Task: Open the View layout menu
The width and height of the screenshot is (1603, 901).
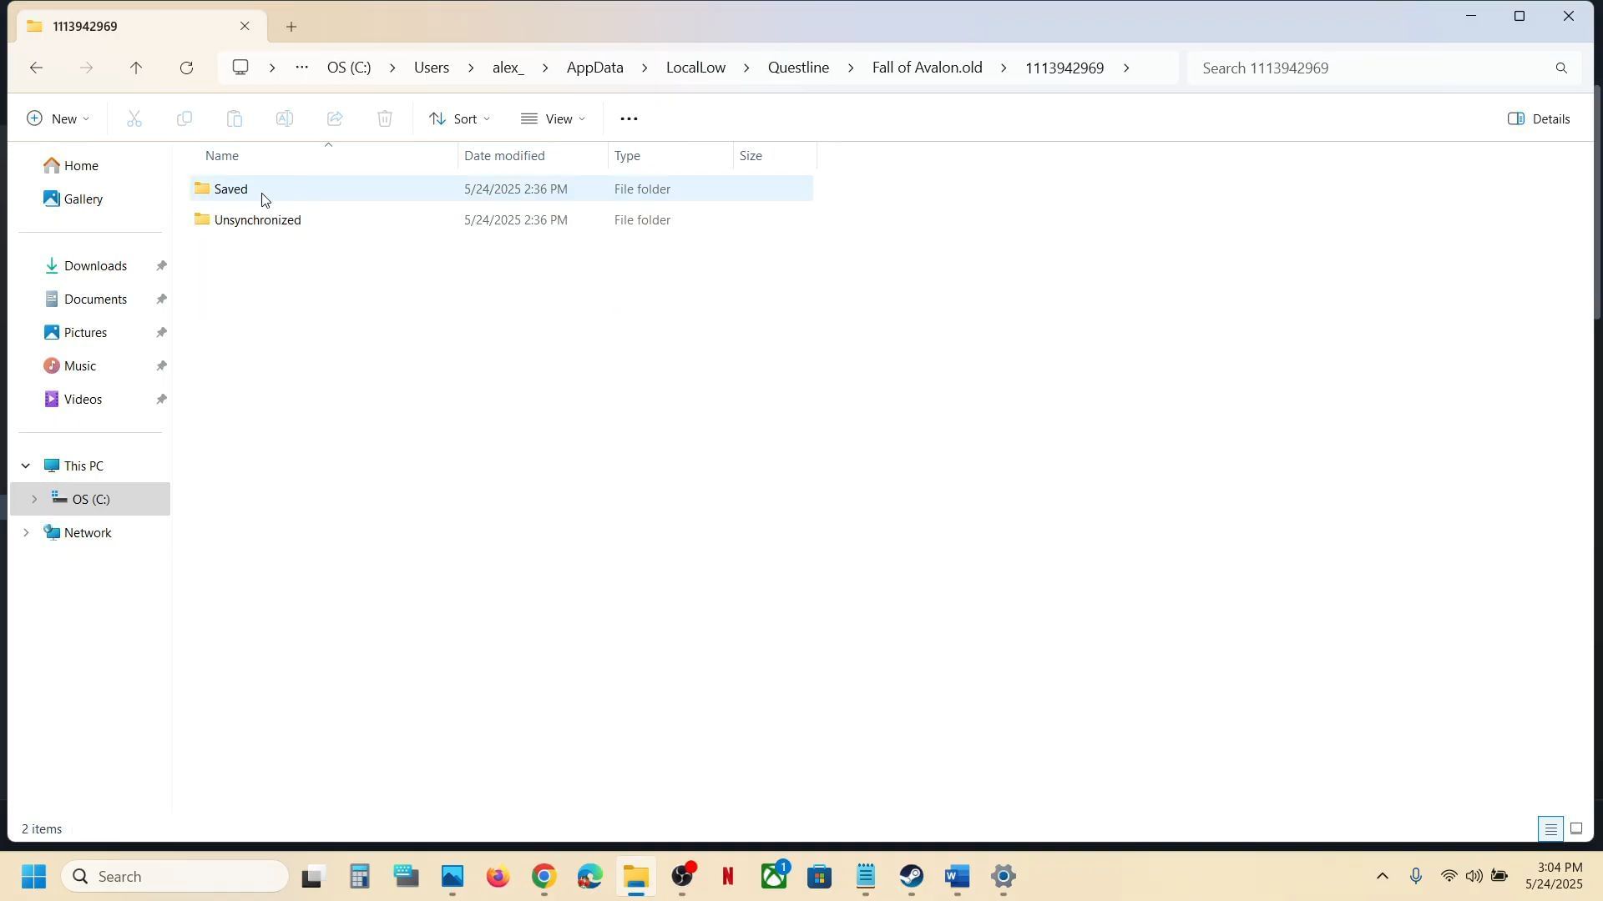Action: click(553, 118)
